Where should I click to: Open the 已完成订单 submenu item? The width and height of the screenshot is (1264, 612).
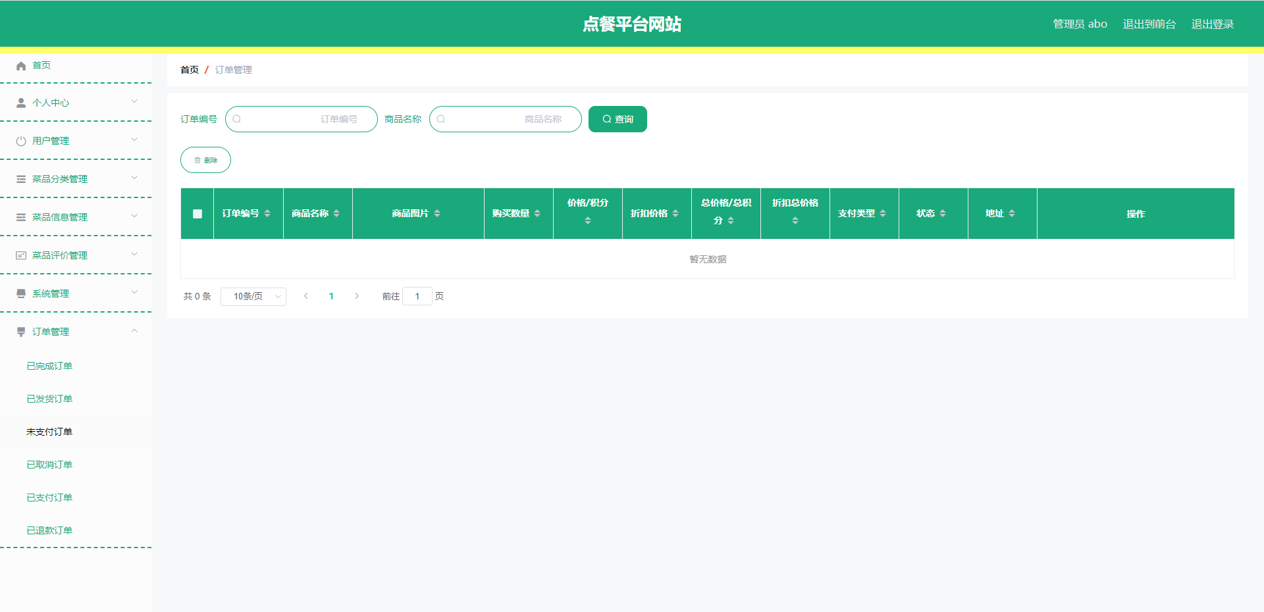pos(49,366)
